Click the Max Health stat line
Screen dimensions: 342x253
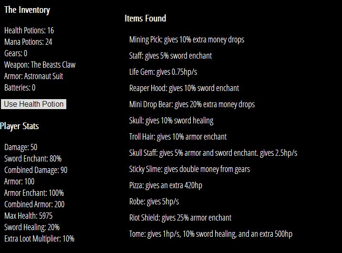28,216
